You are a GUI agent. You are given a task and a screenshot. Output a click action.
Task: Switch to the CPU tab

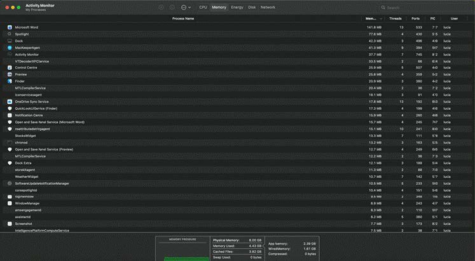click(x=203, y=7)
